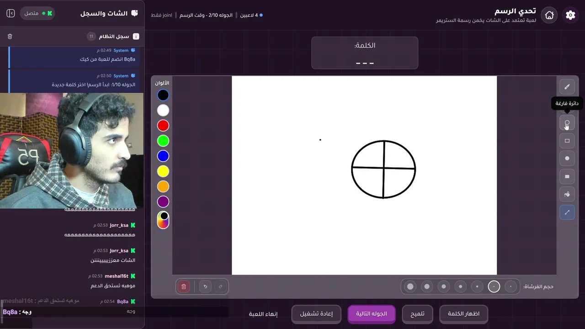Redo the drawing stroke
This screenshot has height=329, width=585.
(x=220, y=287)
